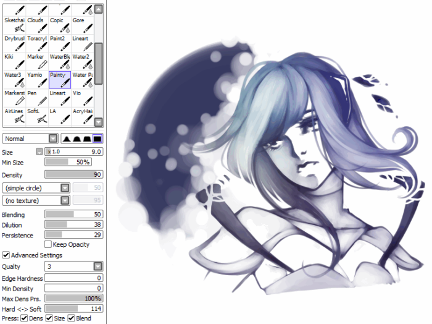Click the Min Density slider
This screenshot has width=432, height=324.
73,288
